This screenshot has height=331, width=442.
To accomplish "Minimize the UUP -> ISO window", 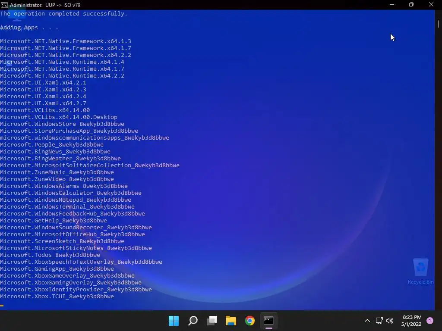I will pyautogui.click(x=392, y=5).
